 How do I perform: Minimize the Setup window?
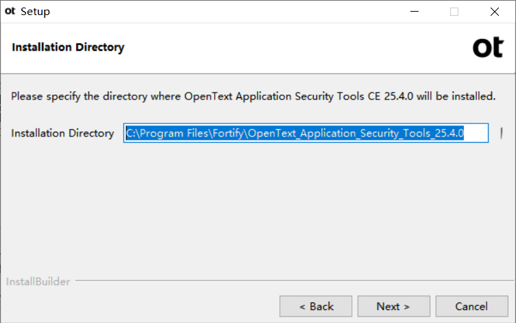[414, 12]
